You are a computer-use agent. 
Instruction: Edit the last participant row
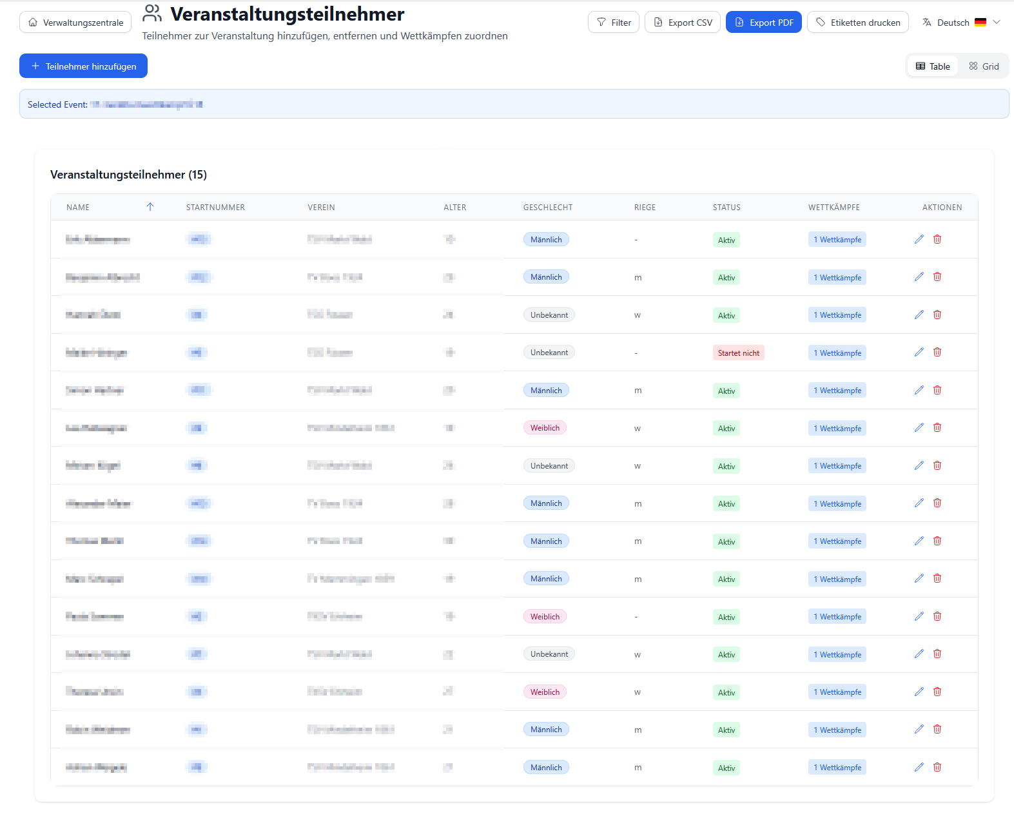click(x=919, y=767)
